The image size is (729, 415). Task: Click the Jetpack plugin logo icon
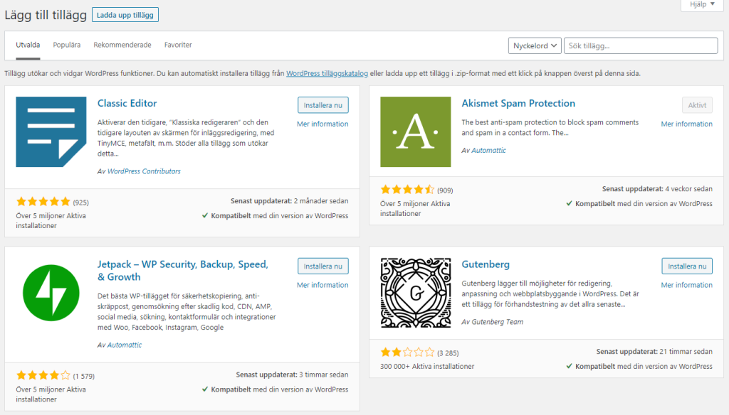[x=51, y=293]
